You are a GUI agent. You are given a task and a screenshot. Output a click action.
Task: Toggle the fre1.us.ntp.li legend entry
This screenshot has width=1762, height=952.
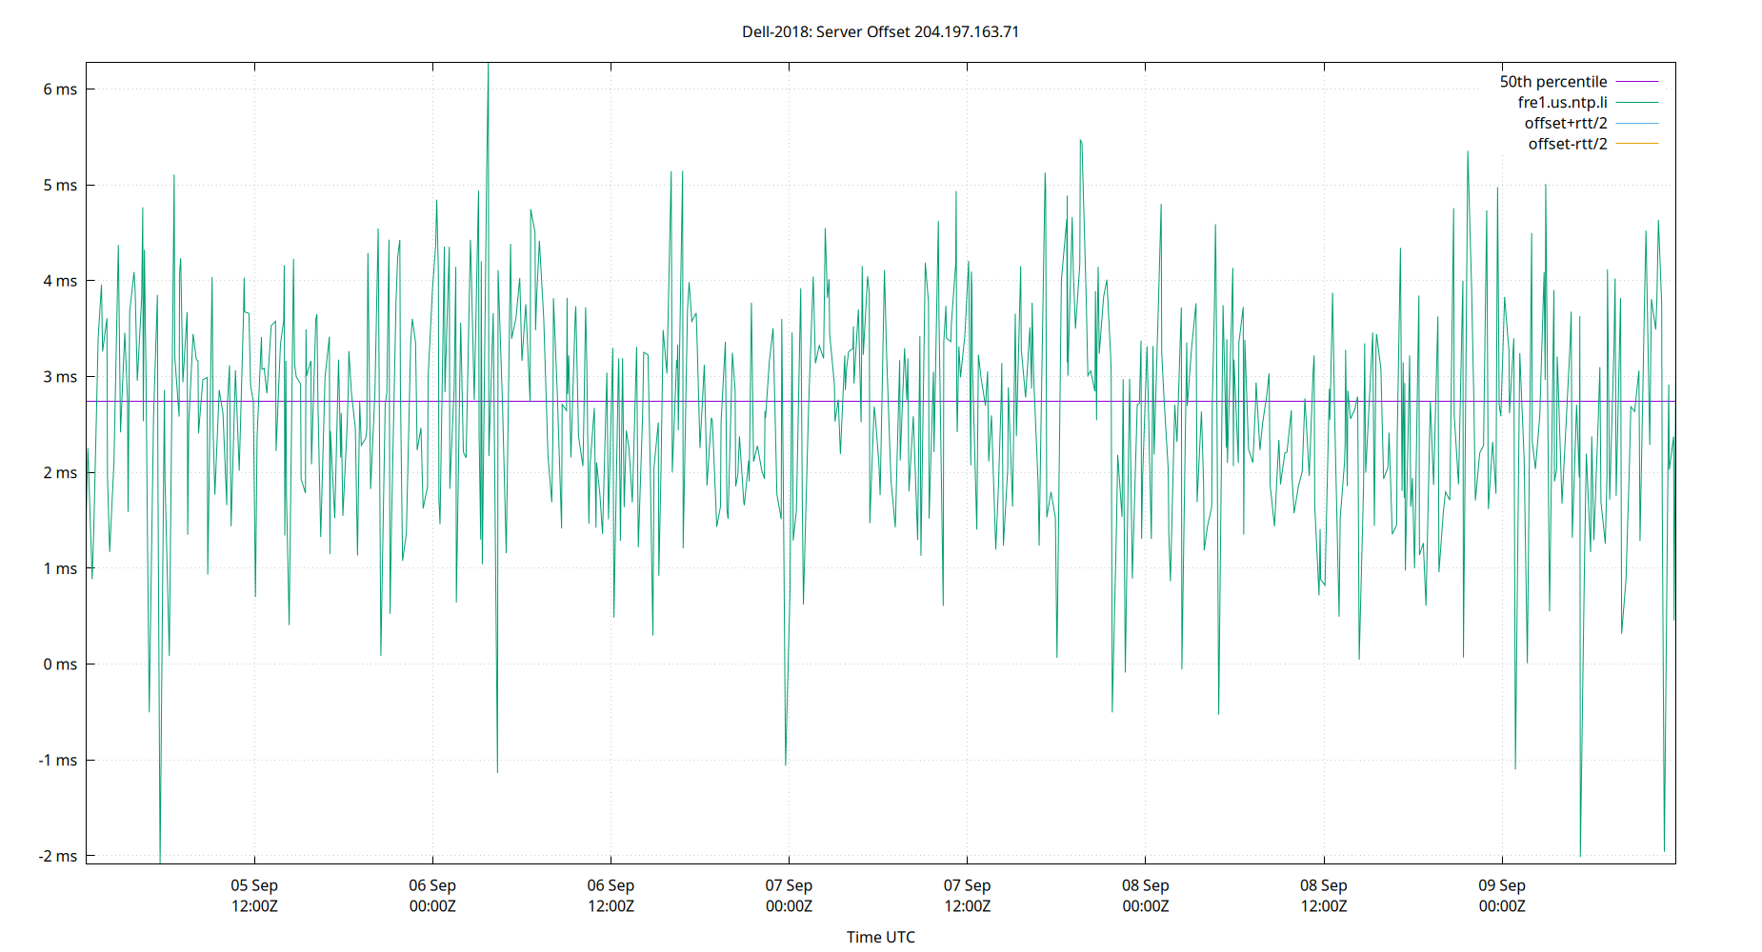[x=1563, y=102]
